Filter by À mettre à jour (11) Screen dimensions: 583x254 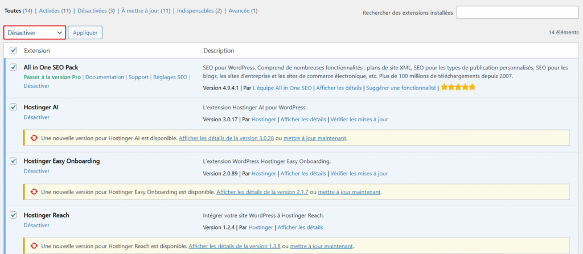[146, 11]
